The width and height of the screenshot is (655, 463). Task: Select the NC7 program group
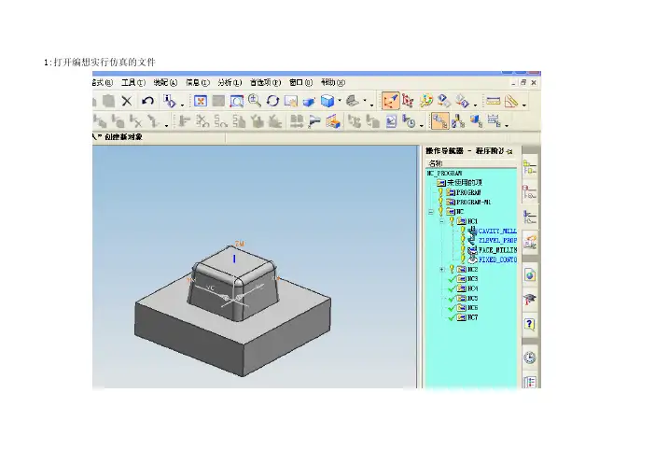472,317
